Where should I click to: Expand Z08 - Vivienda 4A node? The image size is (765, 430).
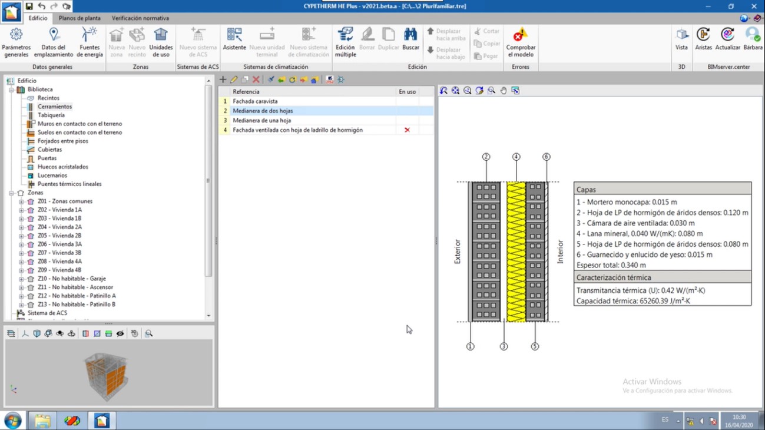(x=21, y=262)
